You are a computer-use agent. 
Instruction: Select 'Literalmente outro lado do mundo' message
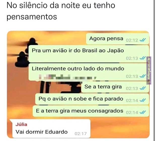click(89, 72)
